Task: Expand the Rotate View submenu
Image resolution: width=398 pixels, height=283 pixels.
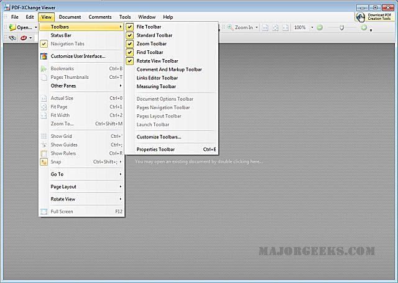Action: click(81, 199)
